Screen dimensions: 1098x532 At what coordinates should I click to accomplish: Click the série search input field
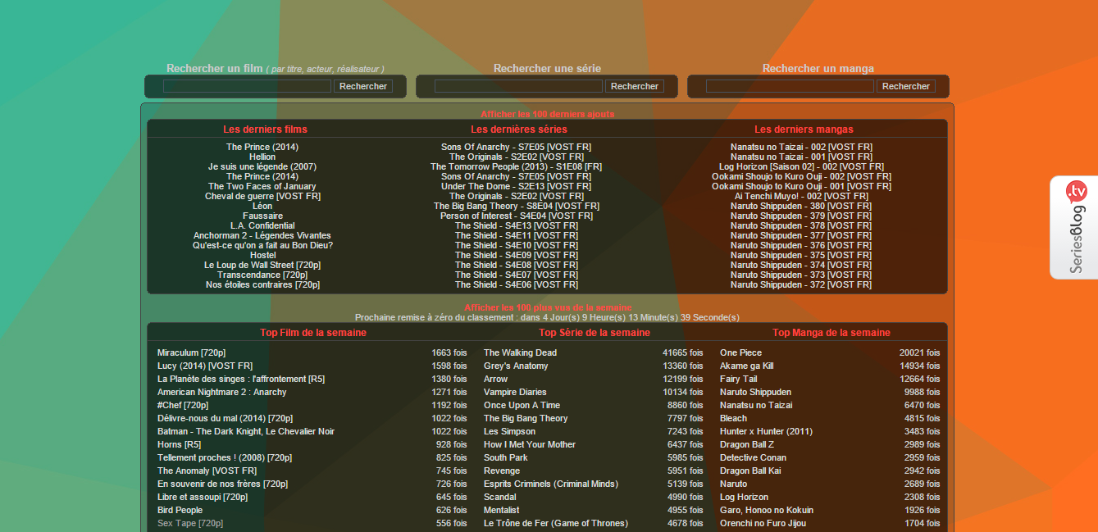click(518, 86)
